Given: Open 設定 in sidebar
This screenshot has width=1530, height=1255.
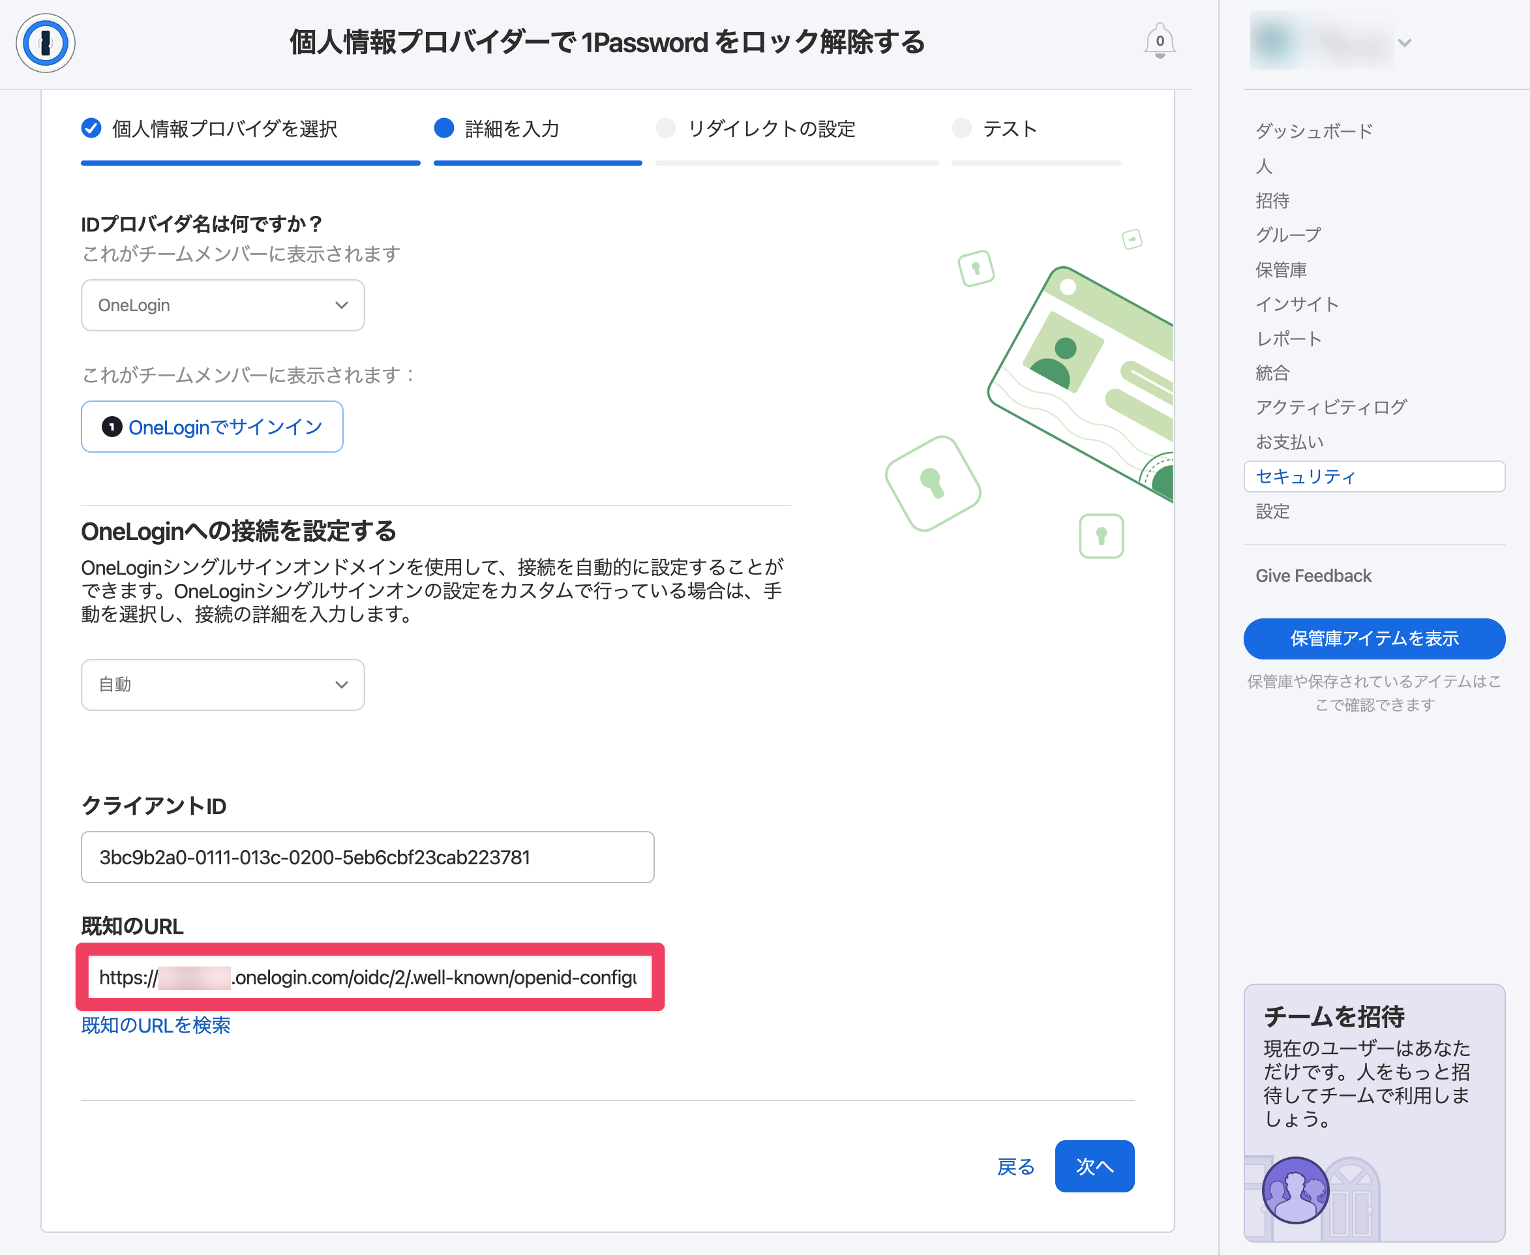Looking at the screenshot, I should (1272, 511).
